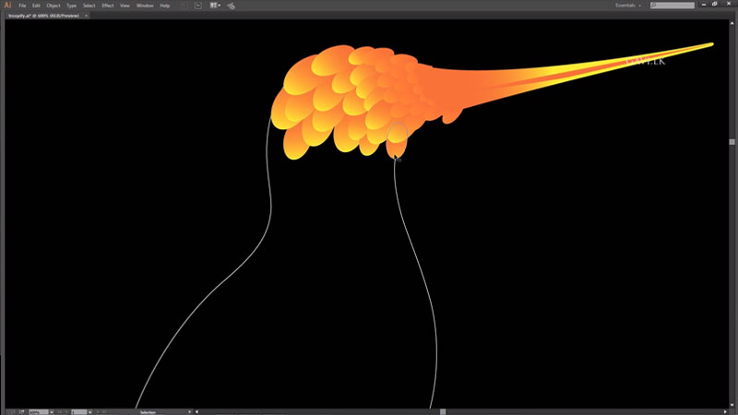Open the Select menu
Image resolution: width=738 pixels, height=415 pixels.
89,6
